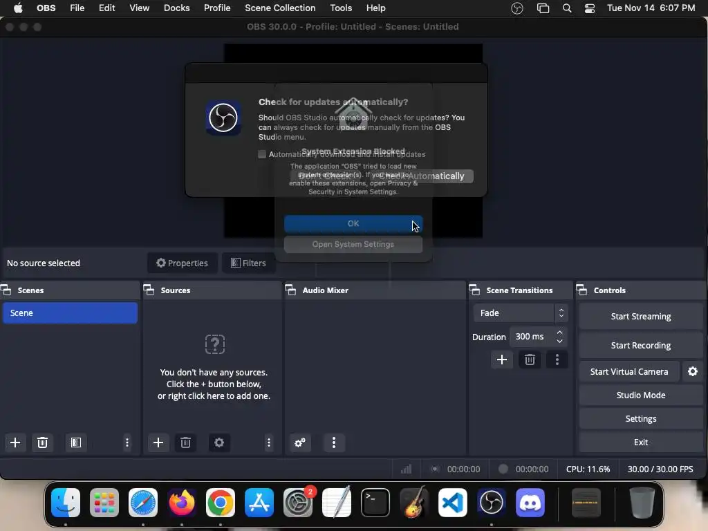Click the date and time in menu bar
The image size is (708, 531).
651,8
